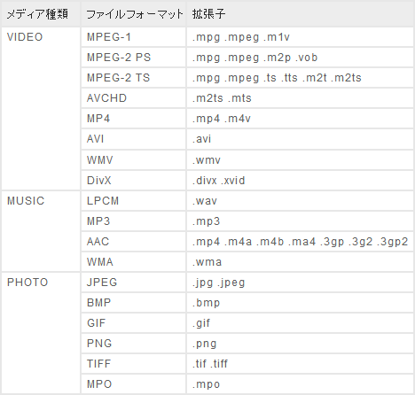Click the LPCM format cell

[x=134, y=201]
